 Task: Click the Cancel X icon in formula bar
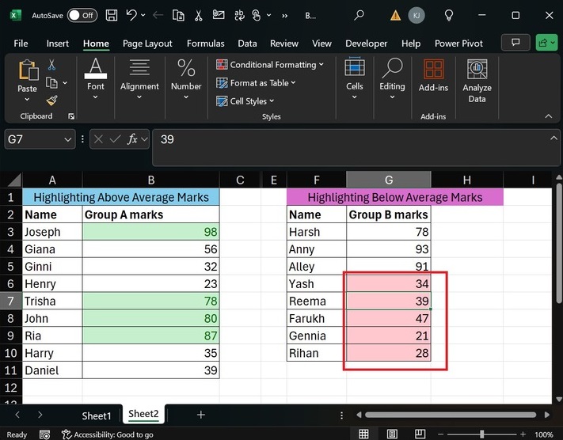[x=98, y=139]
